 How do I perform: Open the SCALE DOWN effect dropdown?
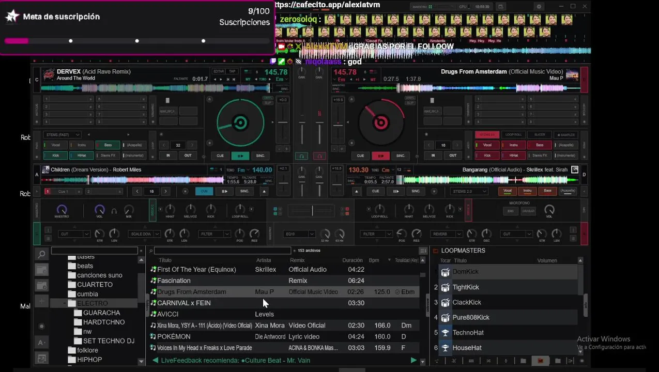tap(144, 234)
